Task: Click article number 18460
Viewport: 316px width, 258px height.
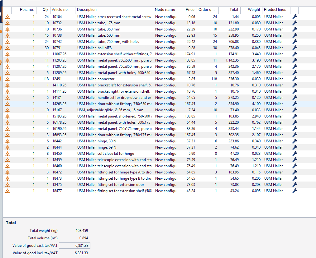Action: (57, 166)
